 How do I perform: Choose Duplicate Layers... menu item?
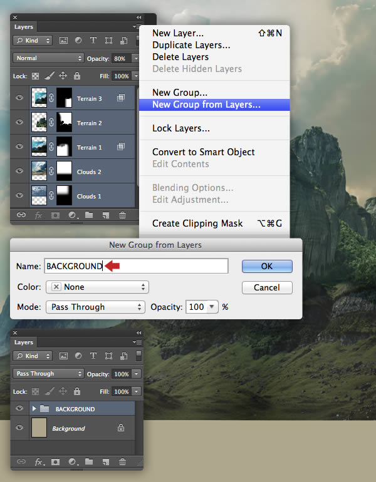214,45
